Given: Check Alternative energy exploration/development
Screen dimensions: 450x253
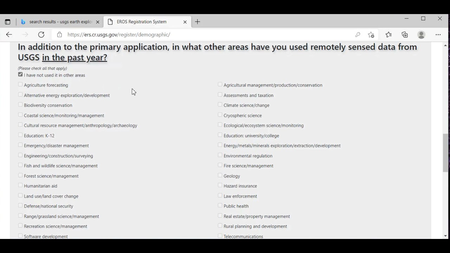Looking at the screenshot, I should [x=20, y=95].
